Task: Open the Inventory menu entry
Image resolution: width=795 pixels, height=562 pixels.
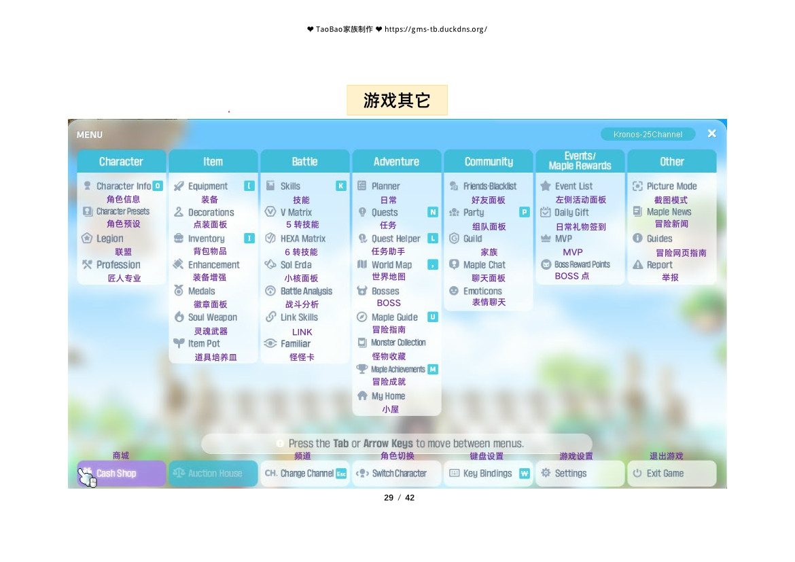Action: (206, 239)
